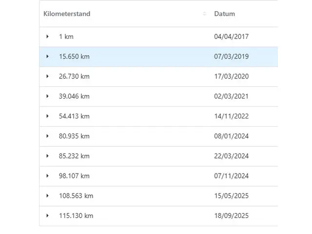Select the date 07/03/2019 cell
Image resolution: width=312 pixels, height=234 pixels.
[231, 57]
